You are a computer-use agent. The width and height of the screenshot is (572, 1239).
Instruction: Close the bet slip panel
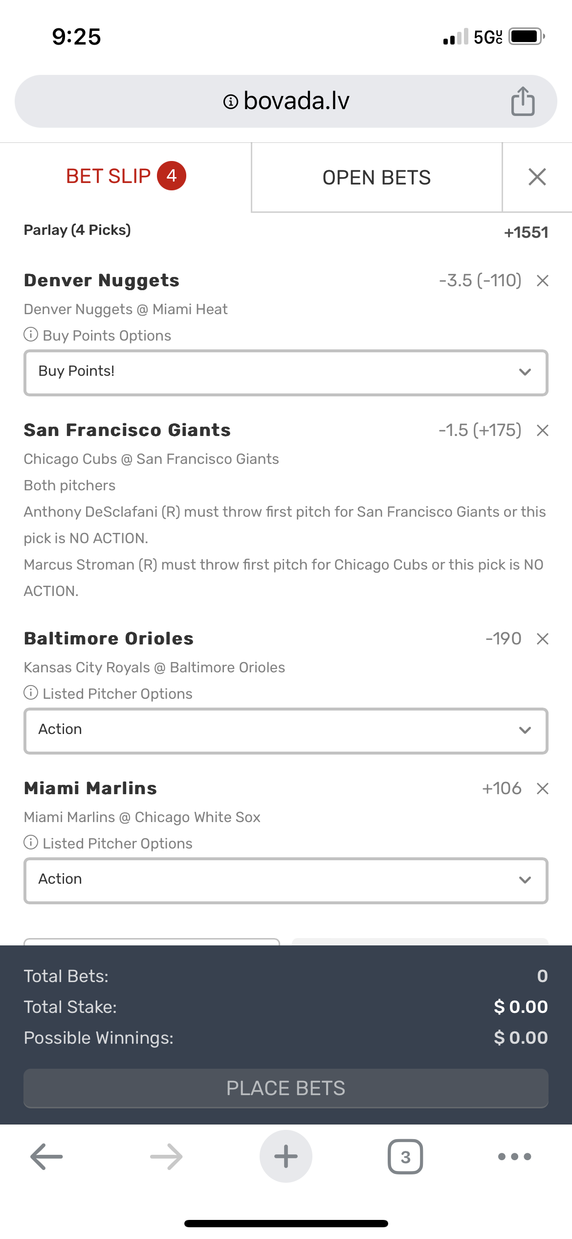tap(537, 177)
